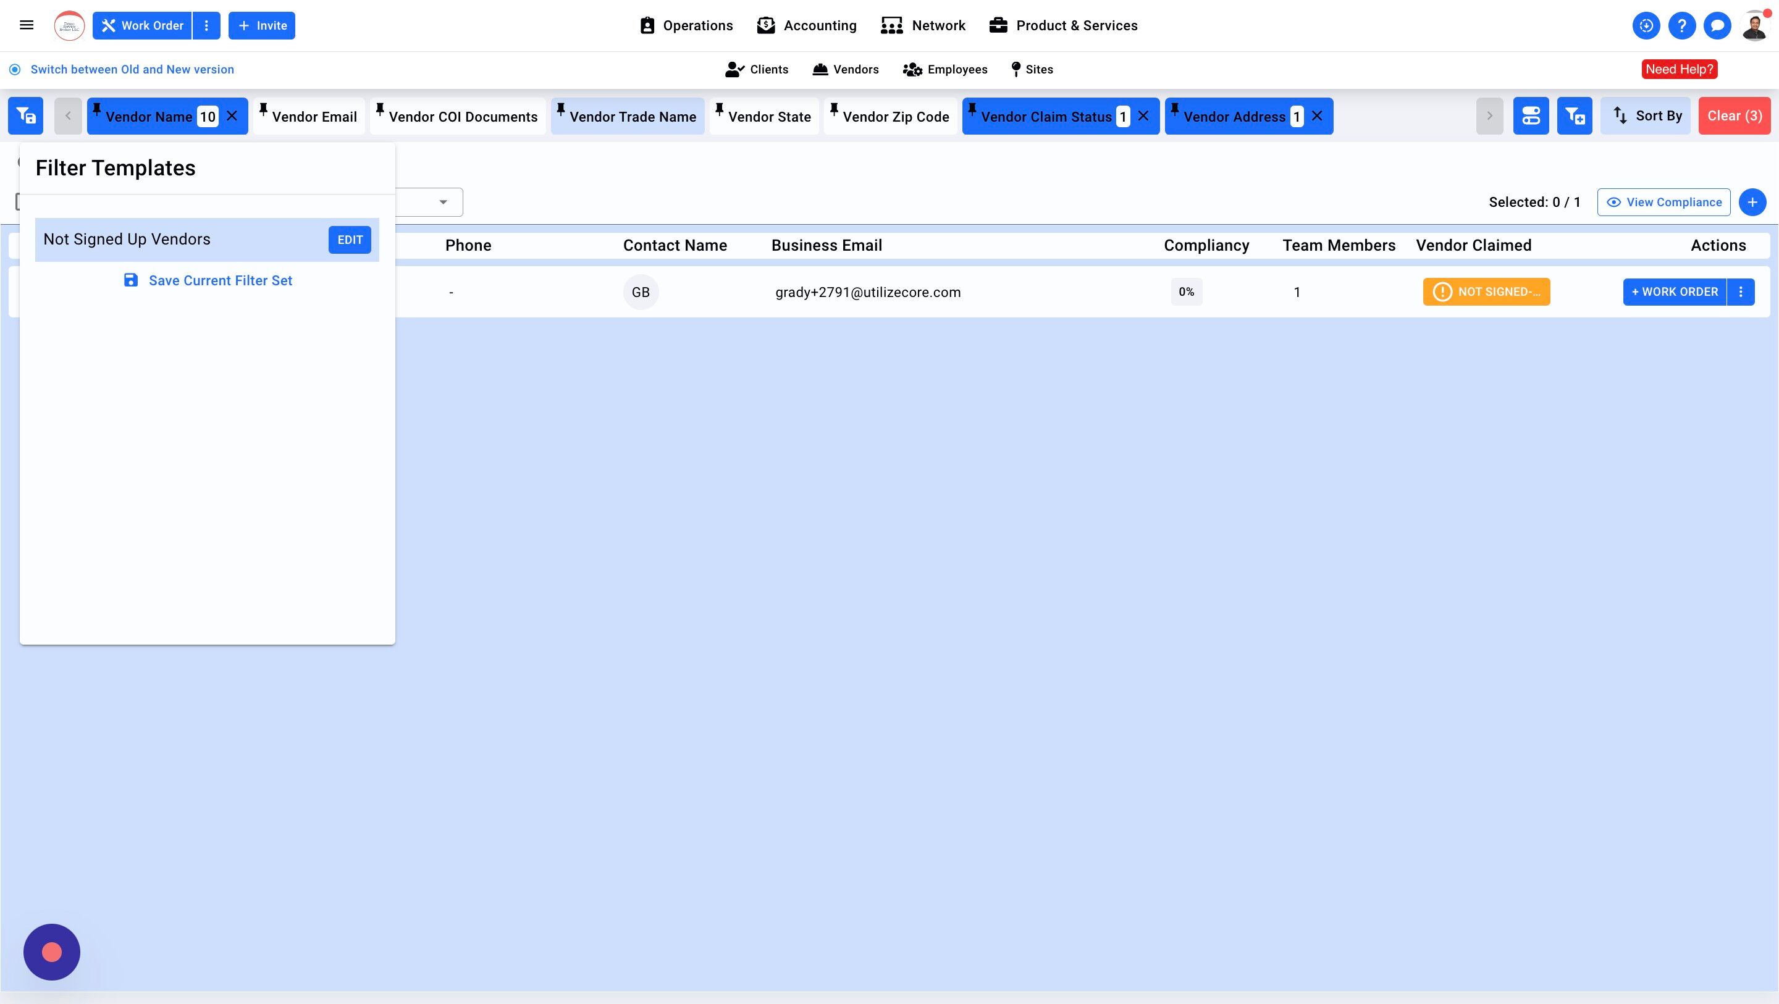
Task: Expand the dropdown arrow beside Filter Templates
Action: pos(443,203)
